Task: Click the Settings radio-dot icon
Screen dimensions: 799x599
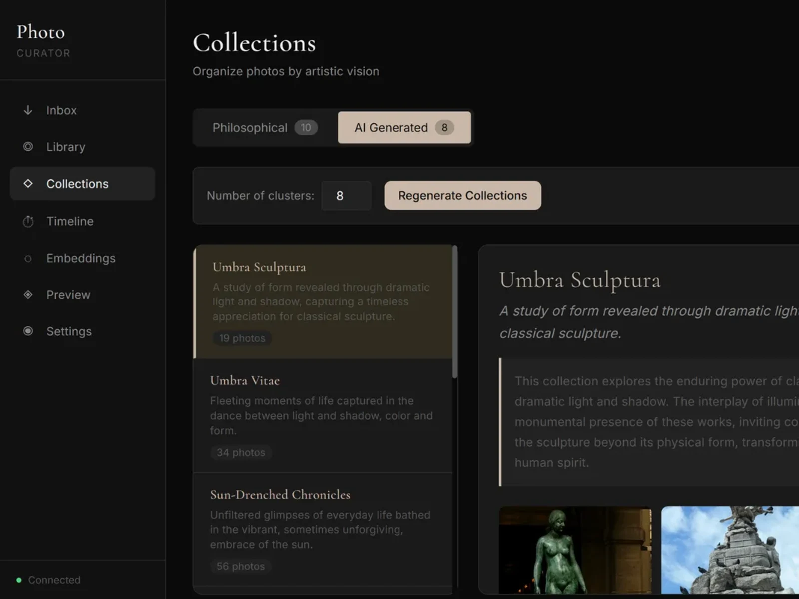Action: [28, 331]
